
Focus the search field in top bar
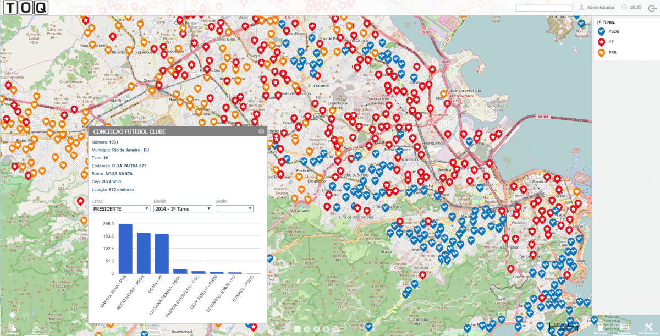(x=544, y=8)
